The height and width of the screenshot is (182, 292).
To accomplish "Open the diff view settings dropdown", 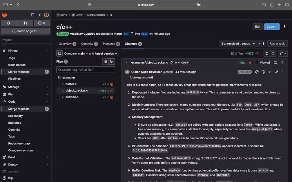I will (x=283, y=53).
